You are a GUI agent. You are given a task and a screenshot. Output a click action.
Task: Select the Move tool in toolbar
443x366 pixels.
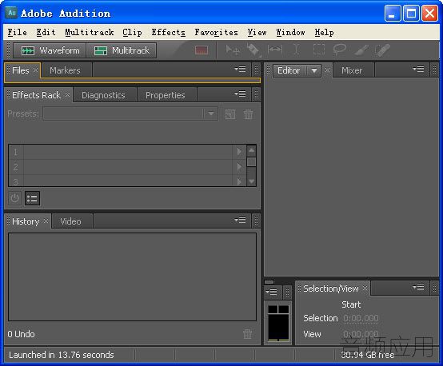(233, 50)
